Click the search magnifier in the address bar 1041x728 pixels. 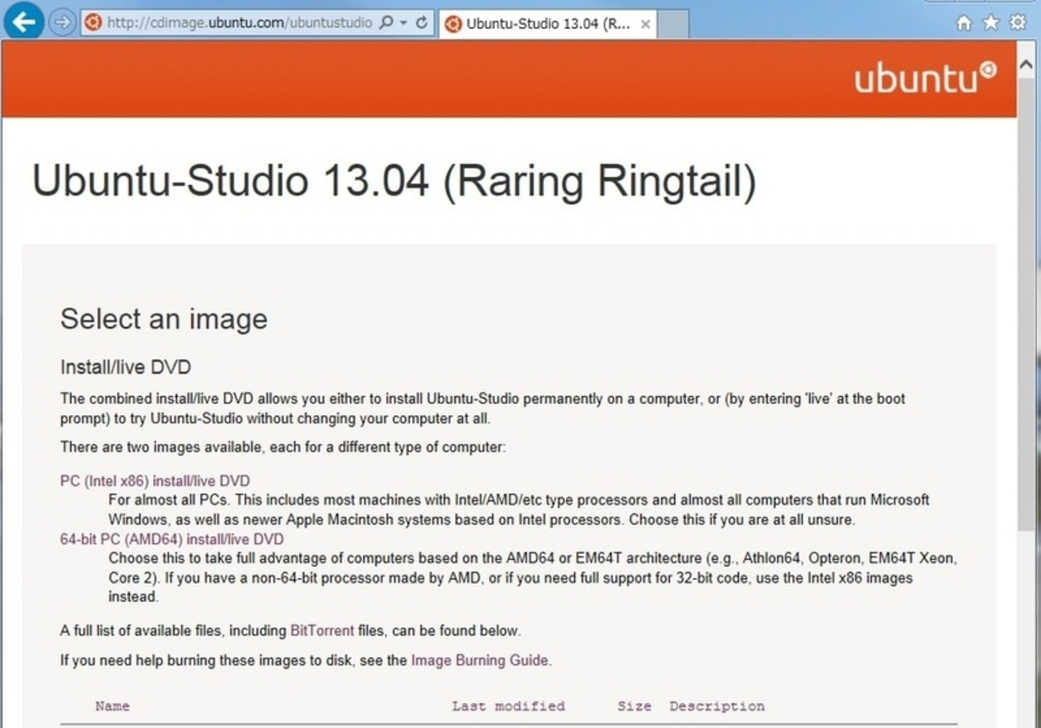(x=385, y=22)
